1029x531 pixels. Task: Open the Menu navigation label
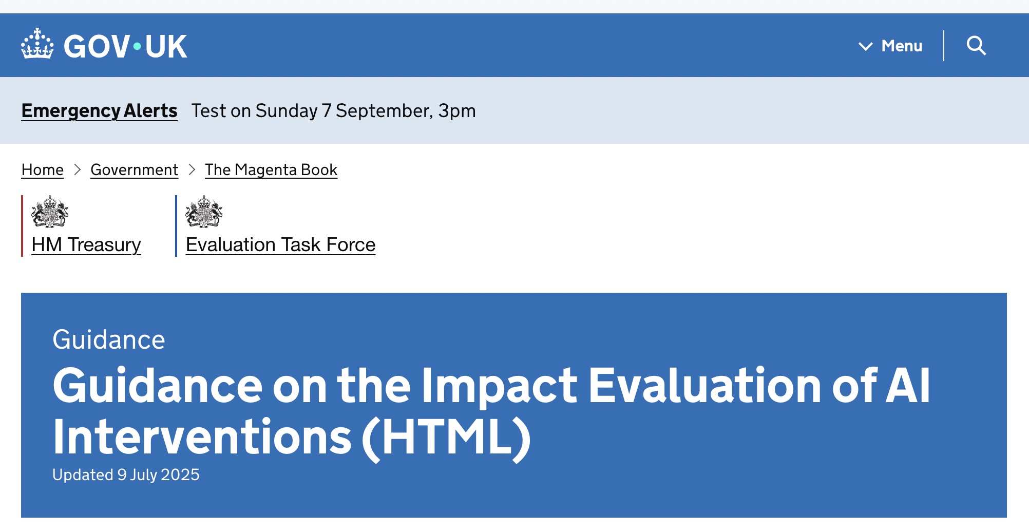point(902,46)
